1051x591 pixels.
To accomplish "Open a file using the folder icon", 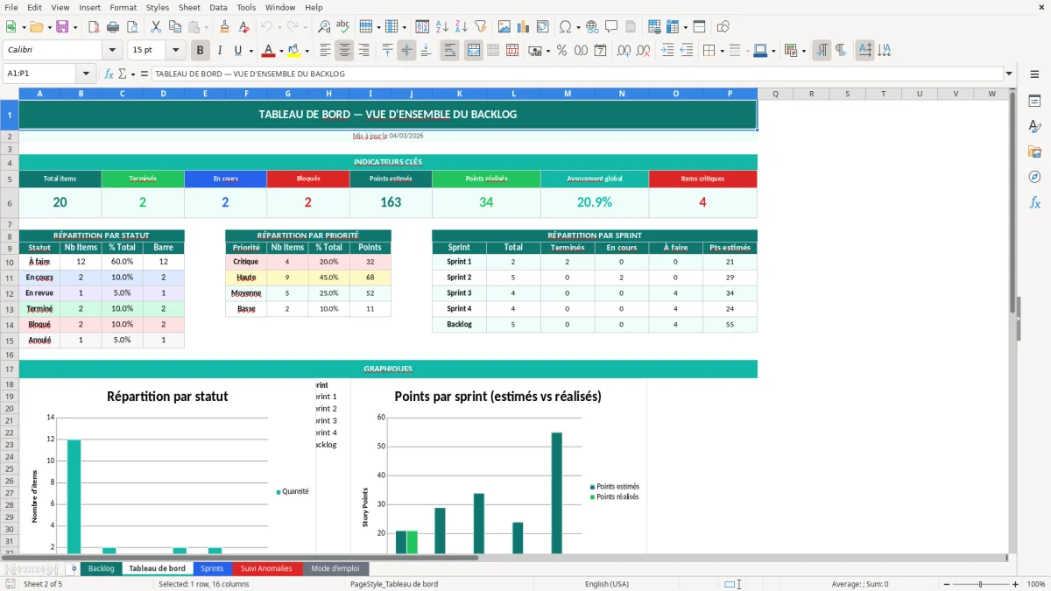I will click(x=36, y=27).
